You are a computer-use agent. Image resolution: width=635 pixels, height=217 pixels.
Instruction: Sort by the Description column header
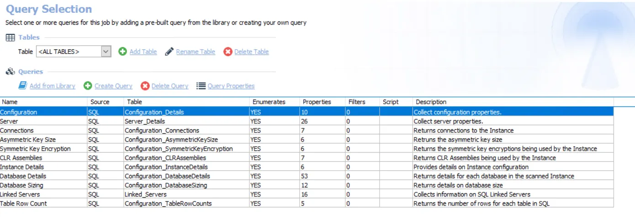tap(513, 102)
